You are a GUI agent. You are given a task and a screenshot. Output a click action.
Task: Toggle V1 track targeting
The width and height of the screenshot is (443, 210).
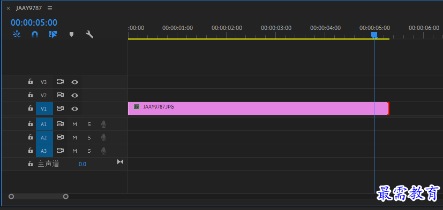[x=44, y=108]
